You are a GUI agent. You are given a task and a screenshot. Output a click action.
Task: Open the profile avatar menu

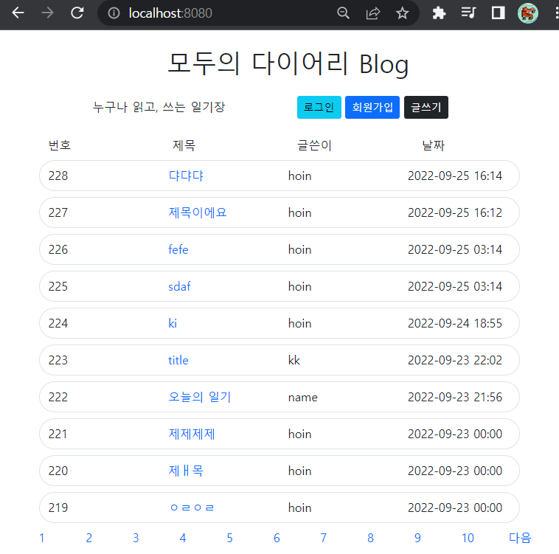(527, 13)
